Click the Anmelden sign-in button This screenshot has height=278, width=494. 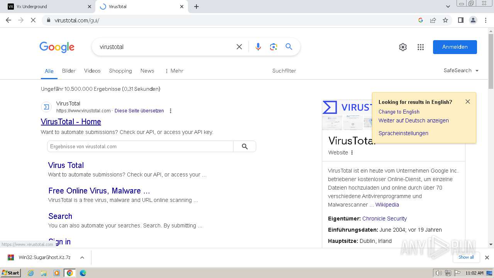[455, 47]
